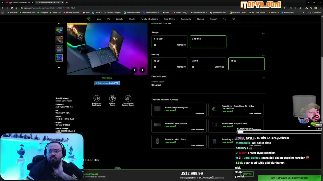Open the Chrome profile avatar
Image resolution: width=323 pixels, height=181 pixels.
(315, 8)
